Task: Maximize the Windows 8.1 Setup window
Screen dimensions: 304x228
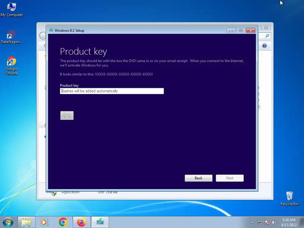Action: pos(241,31)
